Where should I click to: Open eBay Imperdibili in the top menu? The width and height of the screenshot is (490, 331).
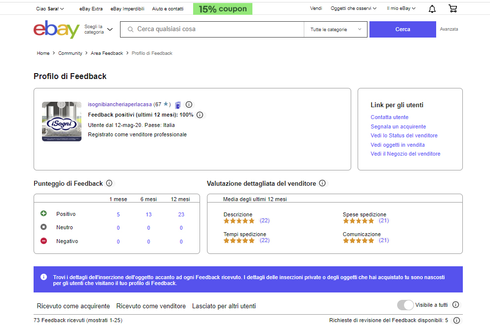[127, 9]
